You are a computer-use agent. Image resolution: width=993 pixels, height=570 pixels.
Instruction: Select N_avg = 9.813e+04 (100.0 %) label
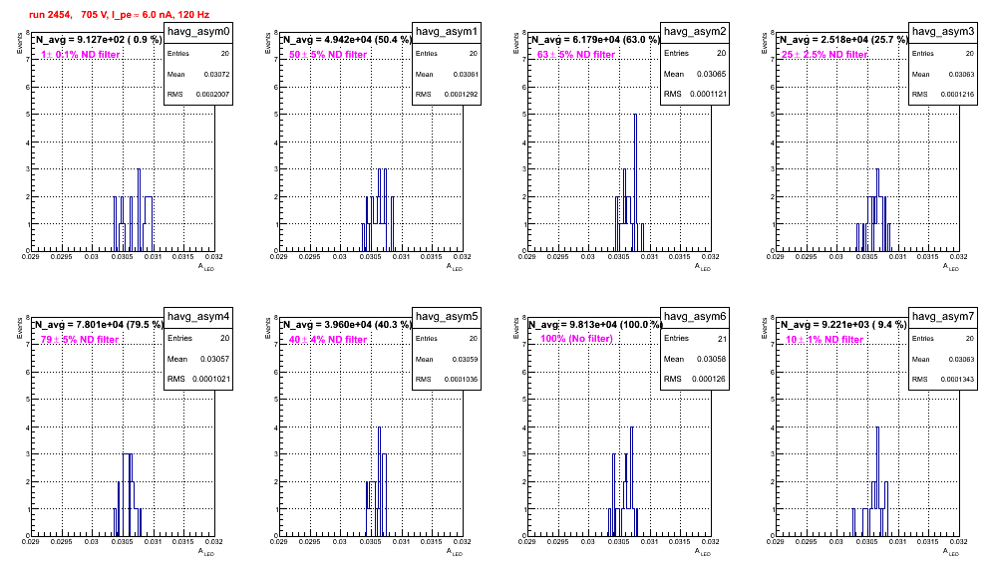coord(595,324)
